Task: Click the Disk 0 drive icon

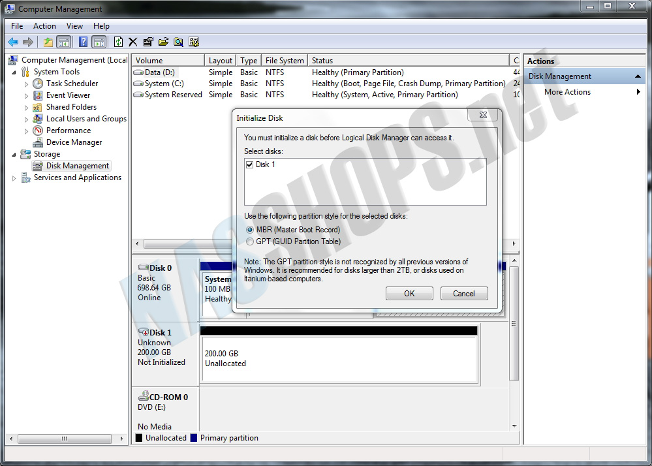Action: coord(144,268)
